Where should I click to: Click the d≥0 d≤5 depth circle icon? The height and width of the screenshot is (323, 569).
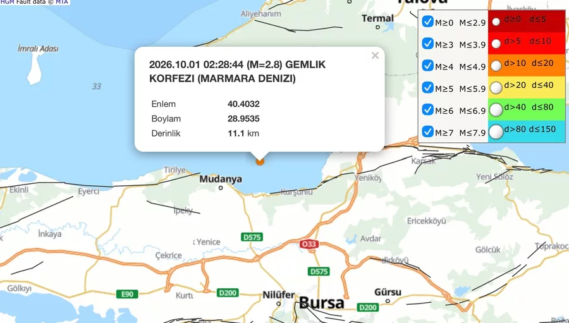click(x=496, y=21)
